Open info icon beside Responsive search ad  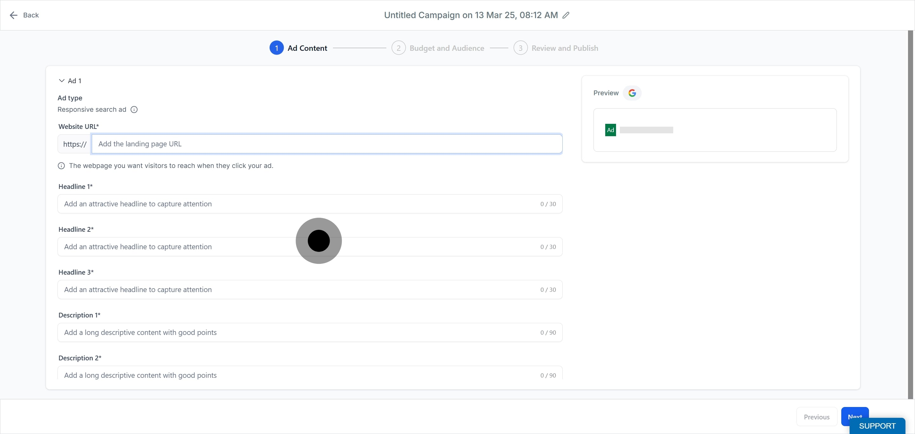[x=134, y=109]
